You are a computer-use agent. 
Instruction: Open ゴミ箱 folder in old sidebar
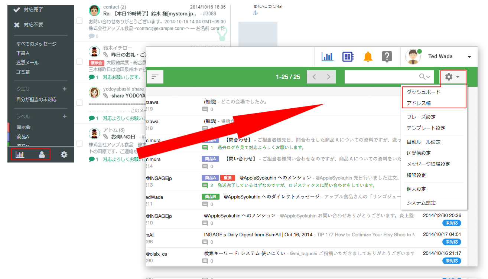(x=23, y=72)
